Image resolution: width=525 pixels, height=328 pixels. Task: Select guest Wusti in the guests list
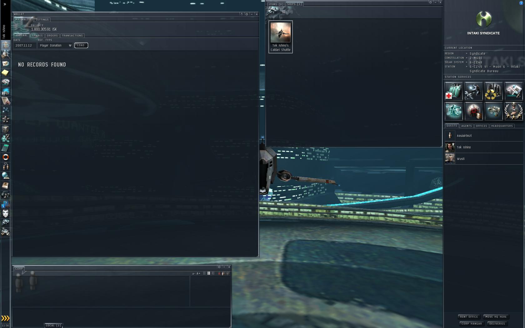pos(484,159)
